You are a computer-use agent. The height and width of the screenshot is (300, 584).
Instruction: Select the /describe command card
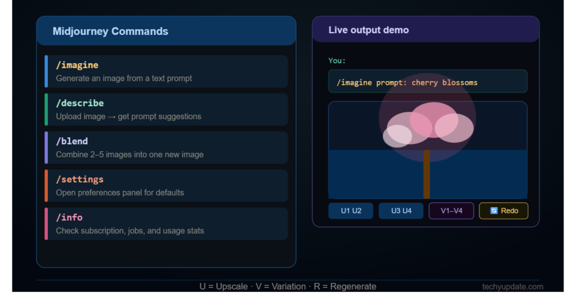click(166, 110)
